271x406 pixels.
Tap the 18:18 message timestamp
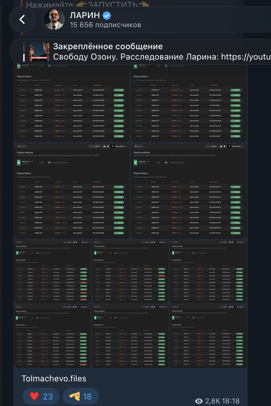click(232, 401)
